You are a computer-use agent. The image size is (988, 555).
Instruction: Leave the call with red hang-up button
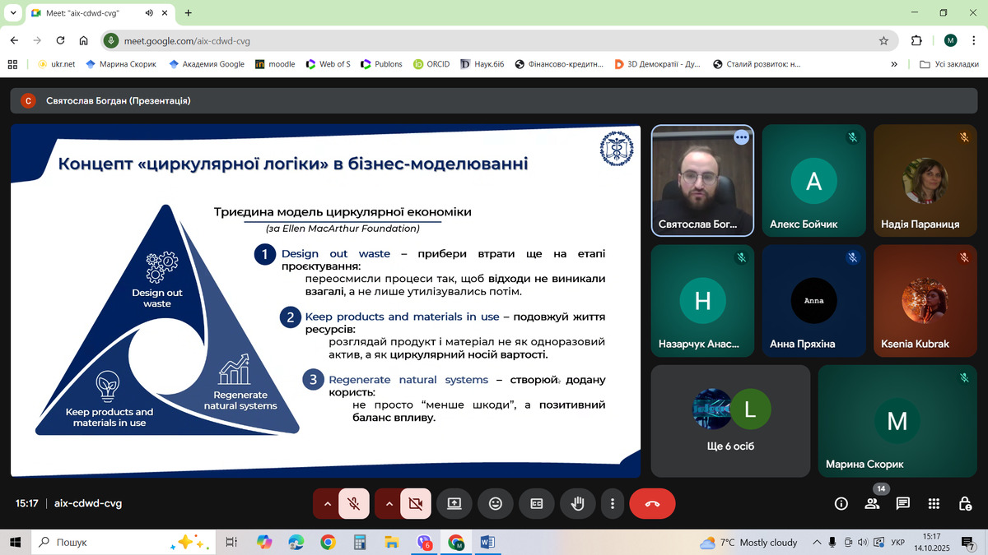tap(652, 503)
